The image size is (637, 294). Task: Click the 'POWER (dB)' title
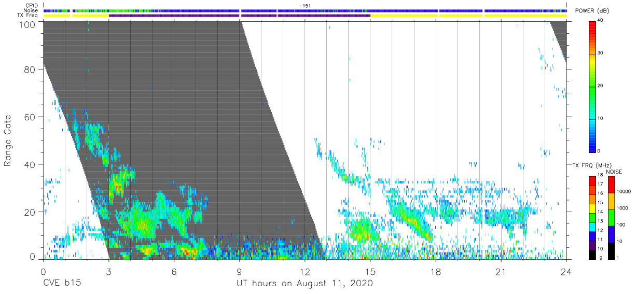(591, 11)
